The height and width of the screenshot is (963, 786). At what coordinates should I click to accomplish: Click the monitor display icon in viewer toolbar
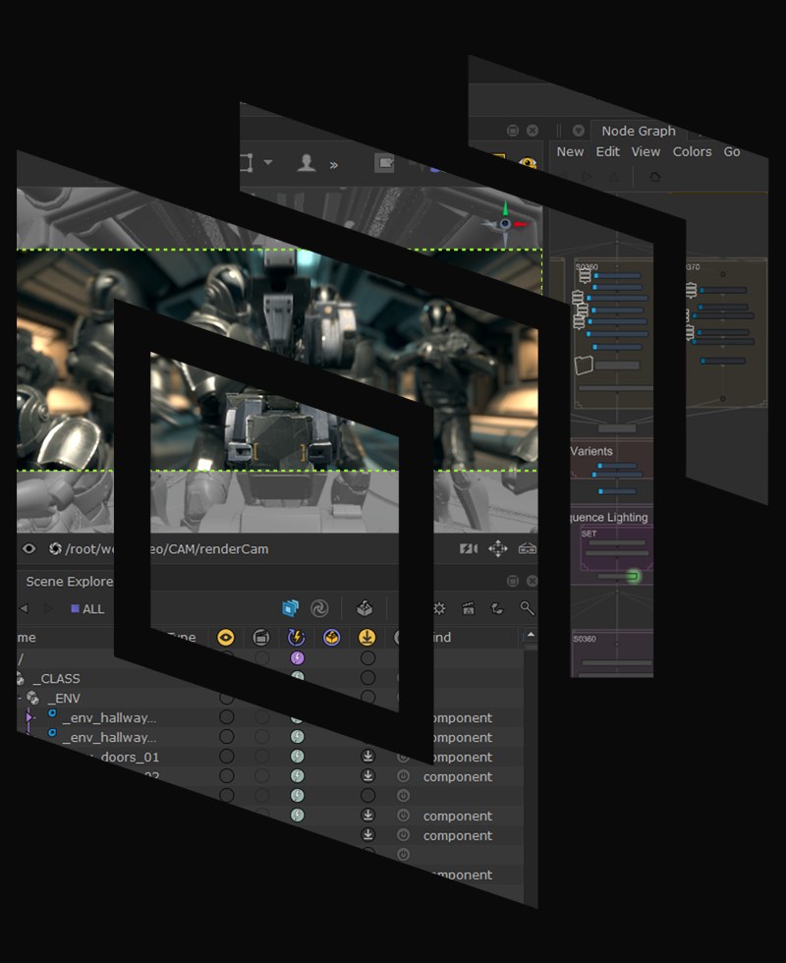[384, 163]
